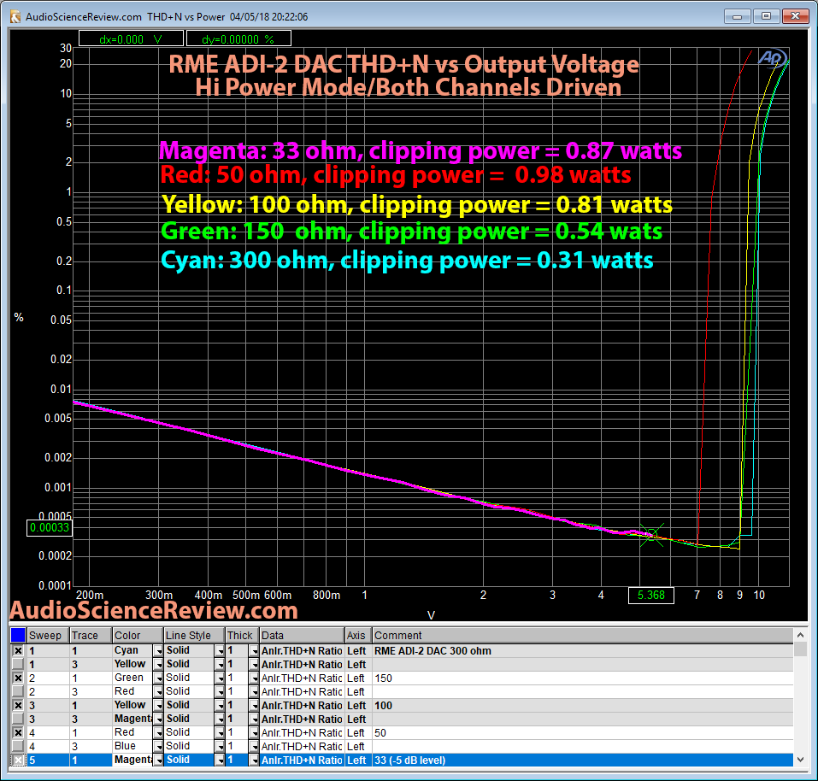The width and height of the screenshot is (818, 781).
Task: Open color dropdown for Blue sweep 4 row
Action: point(158,746)
